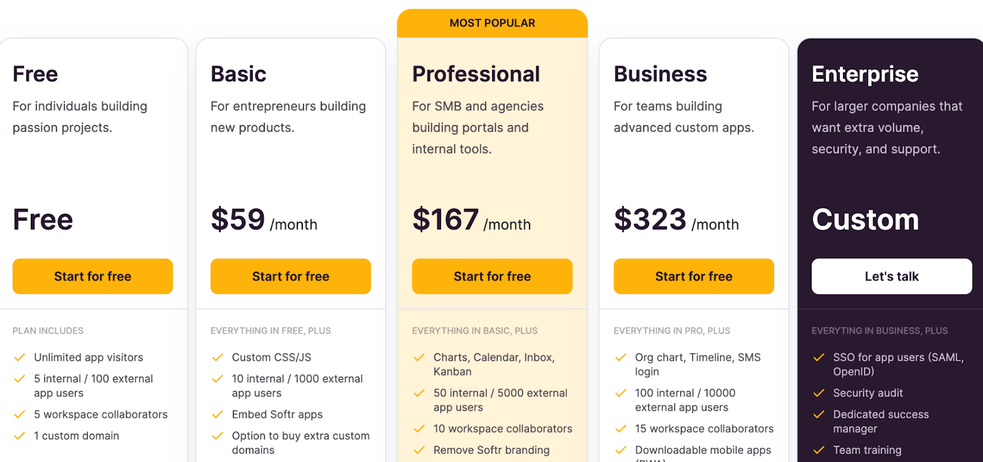
Task: Click the checkmark next to "Security audit"
Action: [819, 393]
